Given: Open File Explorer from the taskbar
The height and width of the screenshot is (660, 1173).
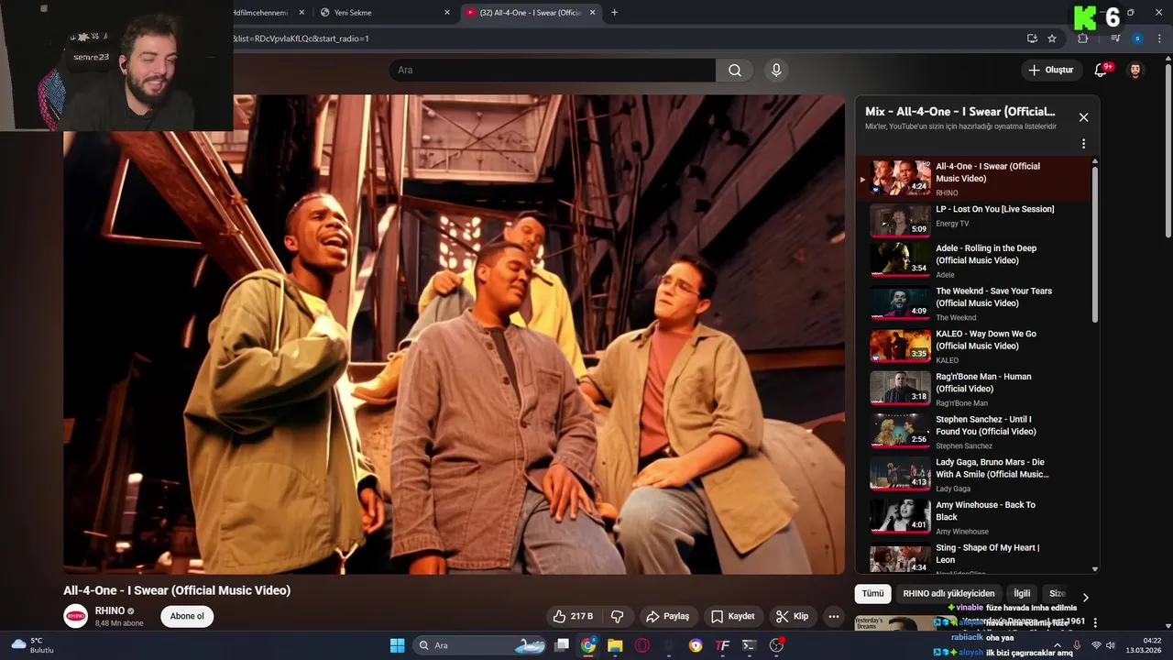Looking at the screenshot, I should (x=615, y=645).
